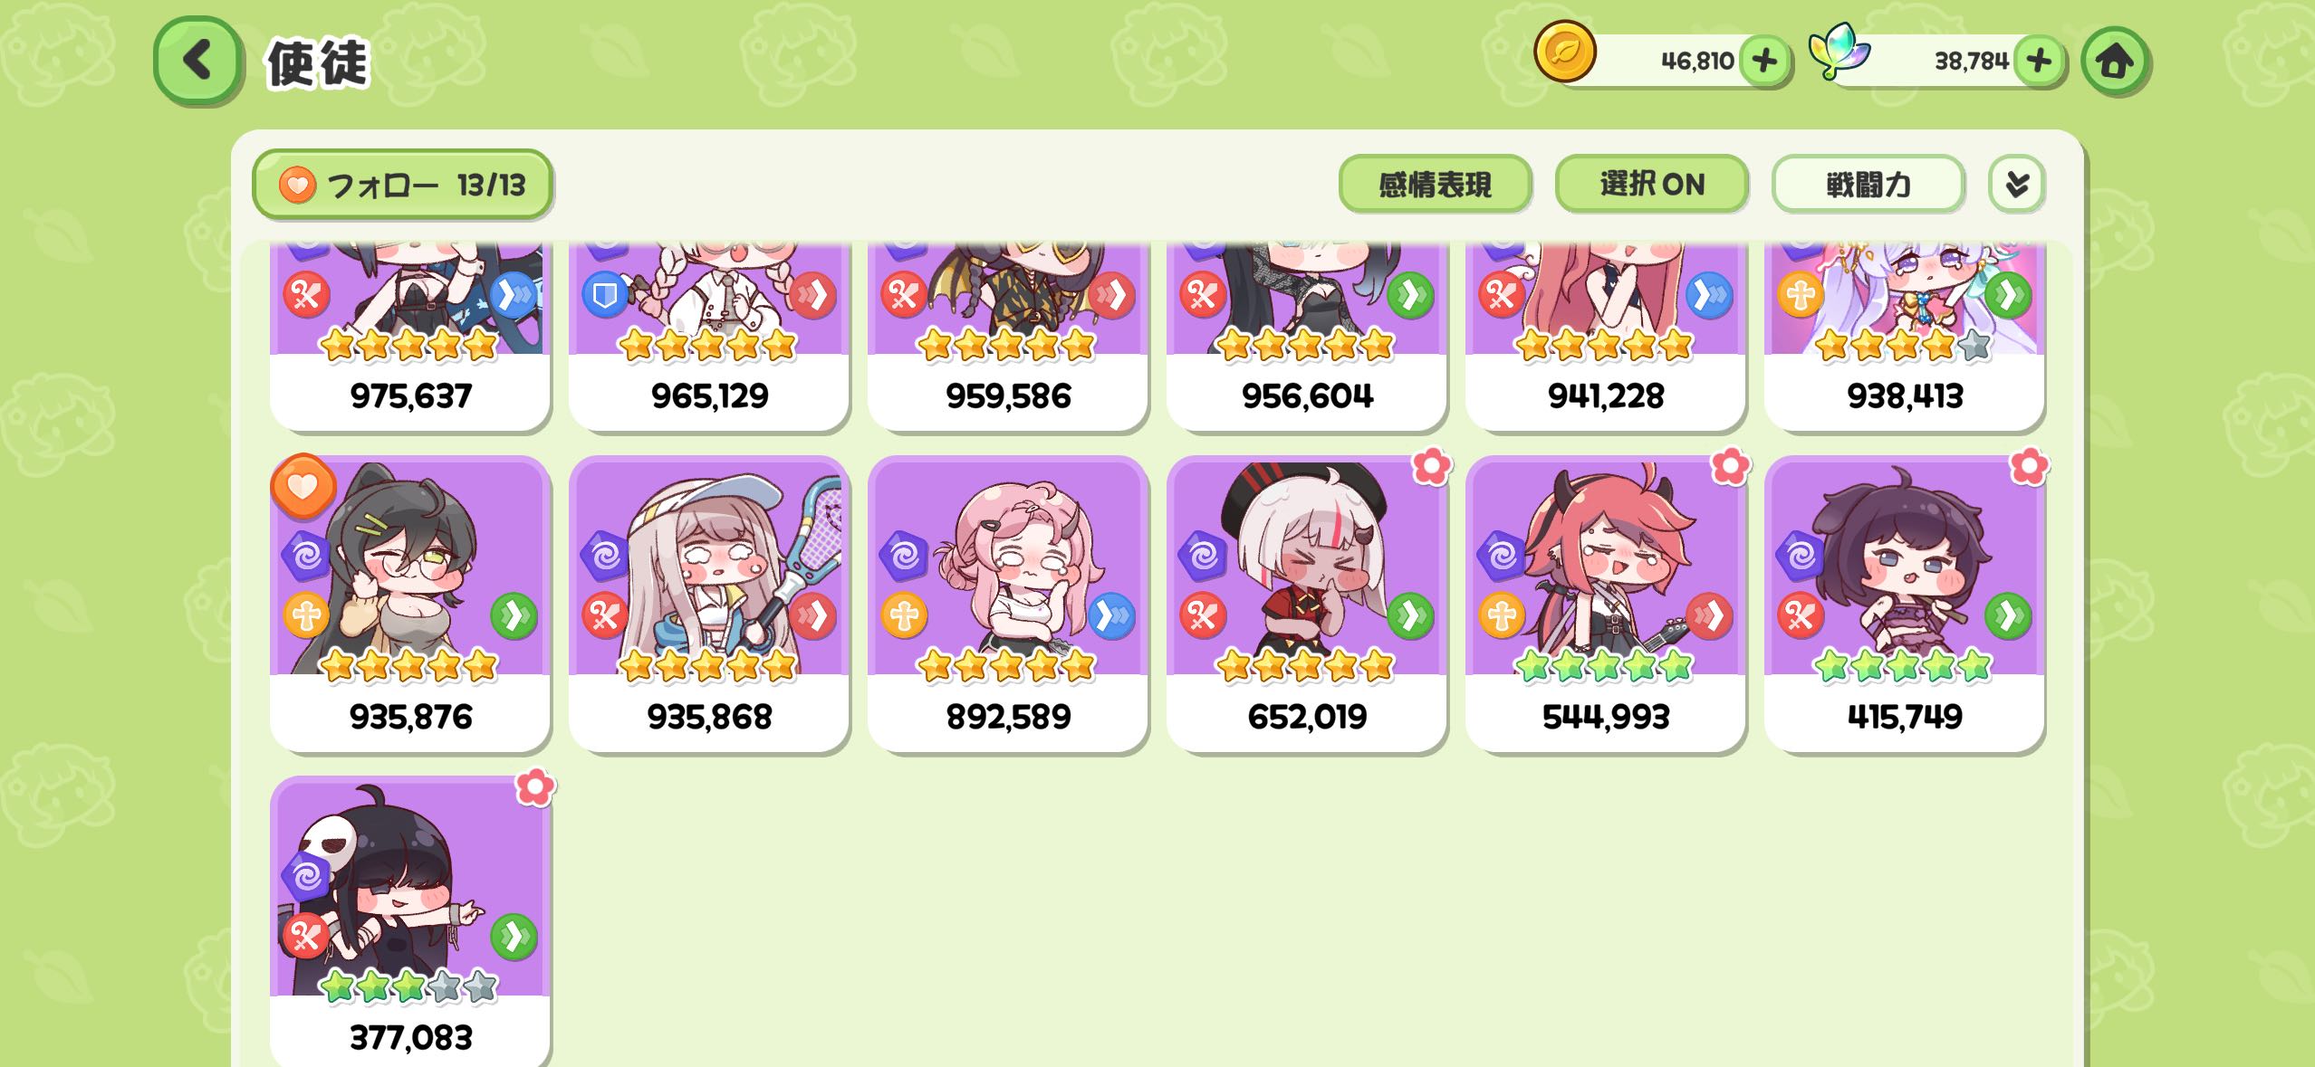The width and height of the screenshot is (2315, 1067).
Task: Click the rainbow crystal leaf icon
Action: tap(1839, 51)
